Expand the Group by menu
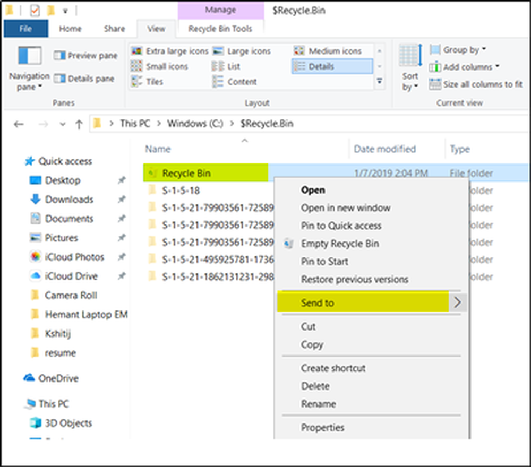This screenshot has width=531, height=467. point(459,50)
